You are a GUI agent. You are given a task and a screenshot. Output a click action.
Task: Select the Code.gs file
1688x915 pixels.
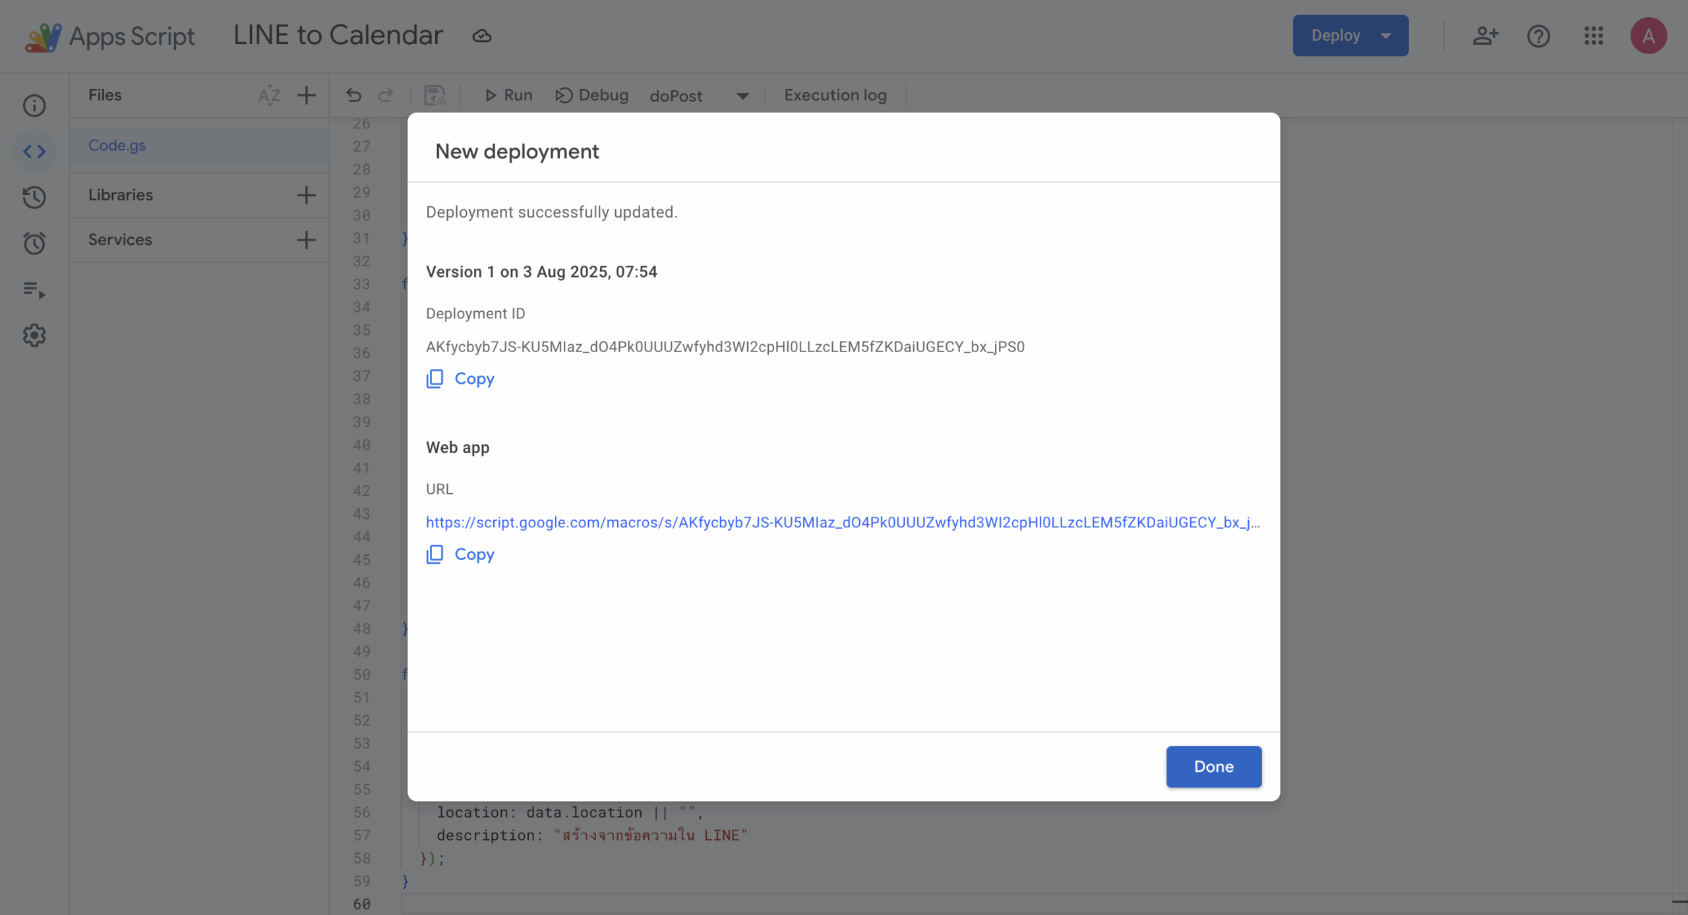pyautogui.click(x=117, y=145)
